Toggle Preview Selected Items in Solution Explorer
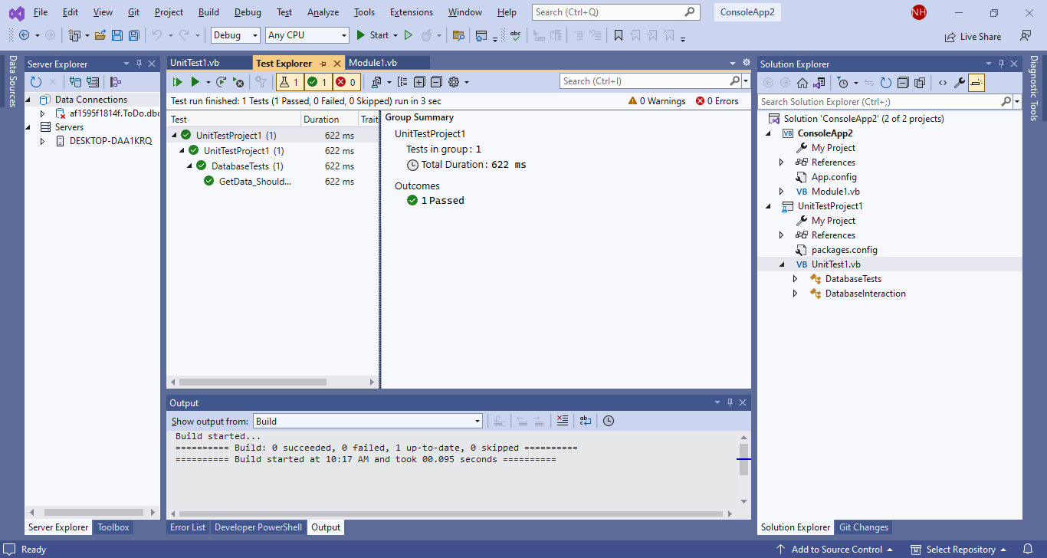This screenshot has height=558, width=1047. [976, 83]
